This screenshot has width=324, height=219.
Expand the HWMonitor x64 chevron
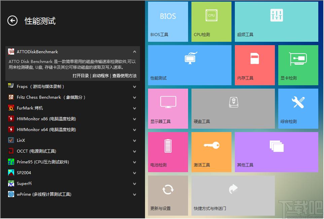(x=135, y=130)
